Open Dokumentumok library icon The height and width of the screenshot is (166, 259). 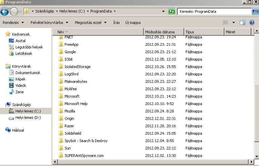[x=11, y=73]
